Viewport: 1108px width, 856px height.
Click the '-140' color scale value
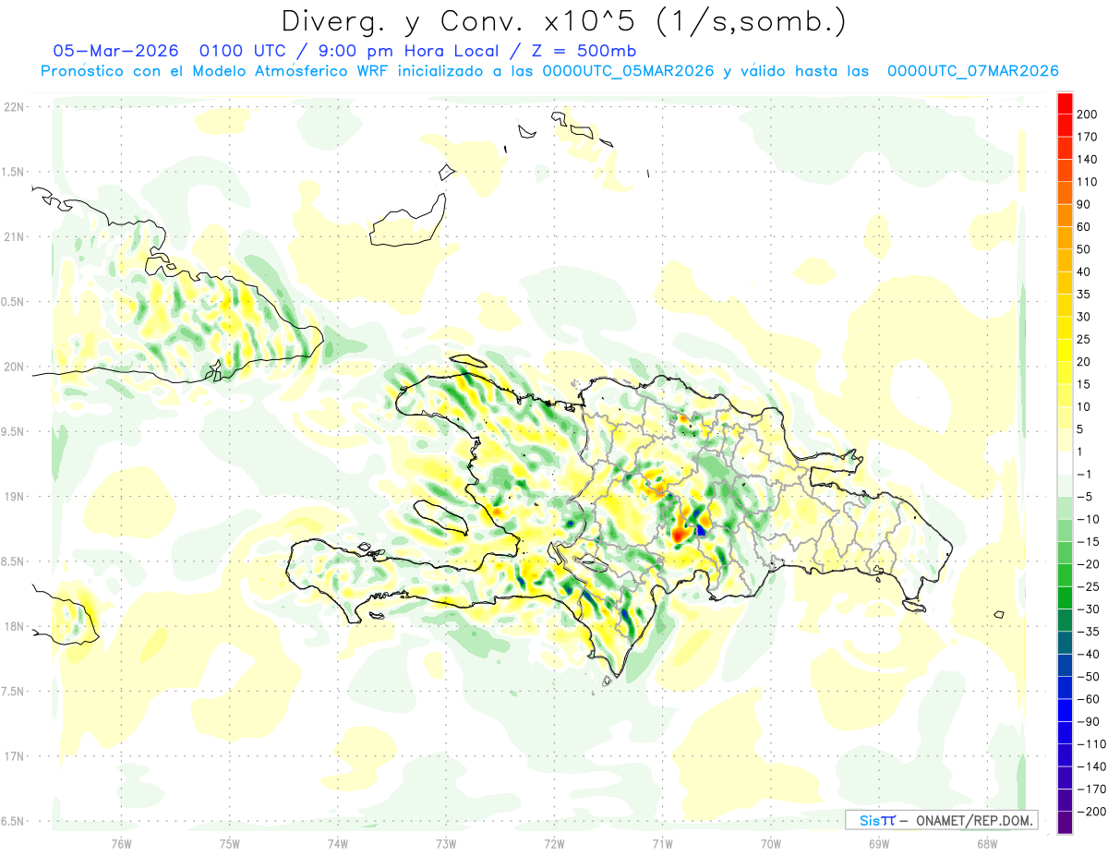(x=1090, y=766)
